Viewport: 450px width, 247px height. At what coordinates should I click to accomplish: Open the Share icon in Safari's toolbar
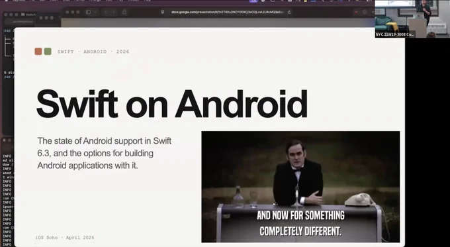124,12
